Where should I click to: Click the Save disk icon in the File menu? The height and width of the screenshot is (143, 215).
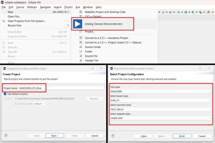[x=4, y=43]
